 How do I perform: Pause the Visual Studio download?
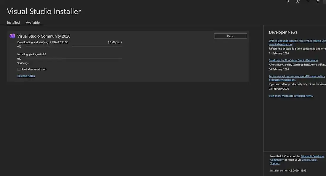[230, 36]
